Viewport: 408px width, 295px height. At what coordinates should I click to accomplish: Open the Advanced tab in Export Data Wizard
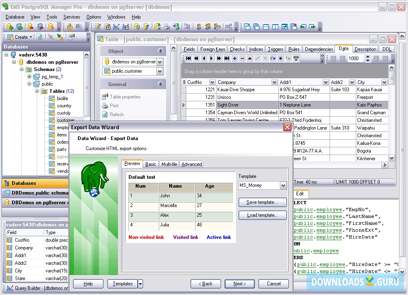coord(191,164)
